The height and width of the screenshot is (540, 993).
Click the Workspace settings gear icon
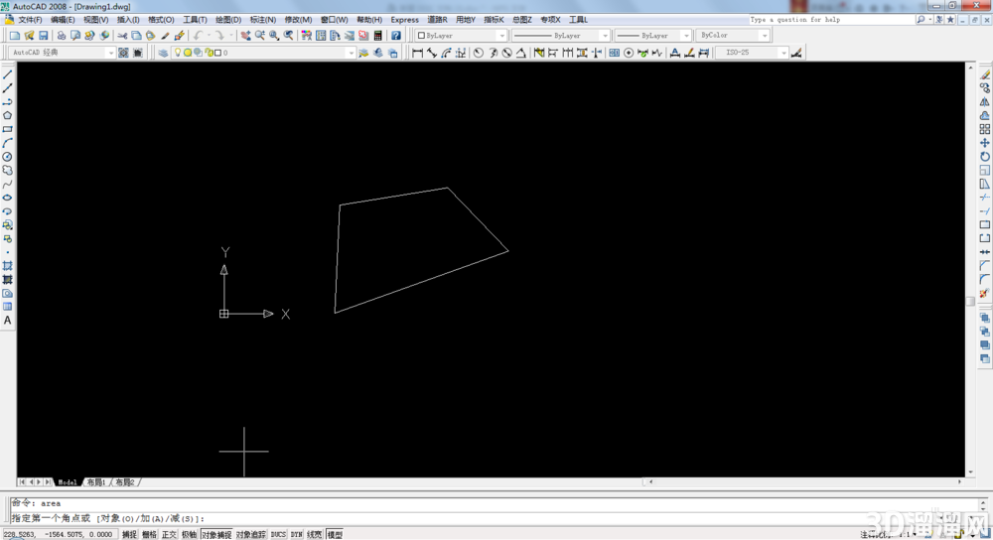tap(123, 53)
